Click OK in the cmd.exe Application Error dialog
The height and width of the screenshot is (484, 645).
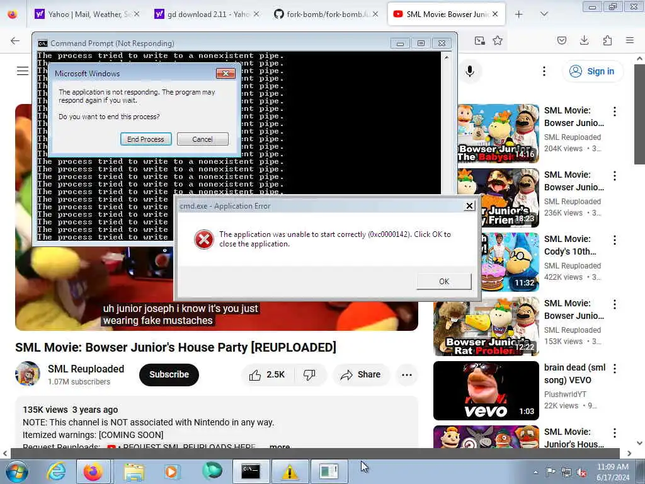pos(444,282)
